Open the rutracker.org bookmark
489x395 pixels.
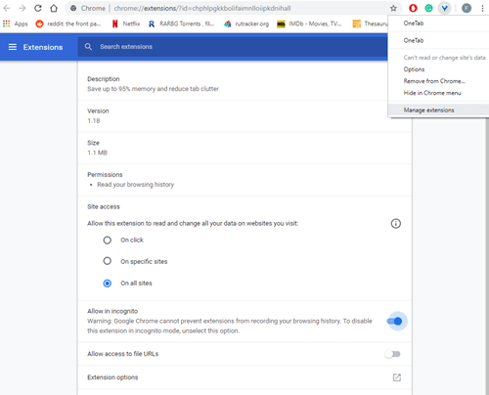pos(246,23)
